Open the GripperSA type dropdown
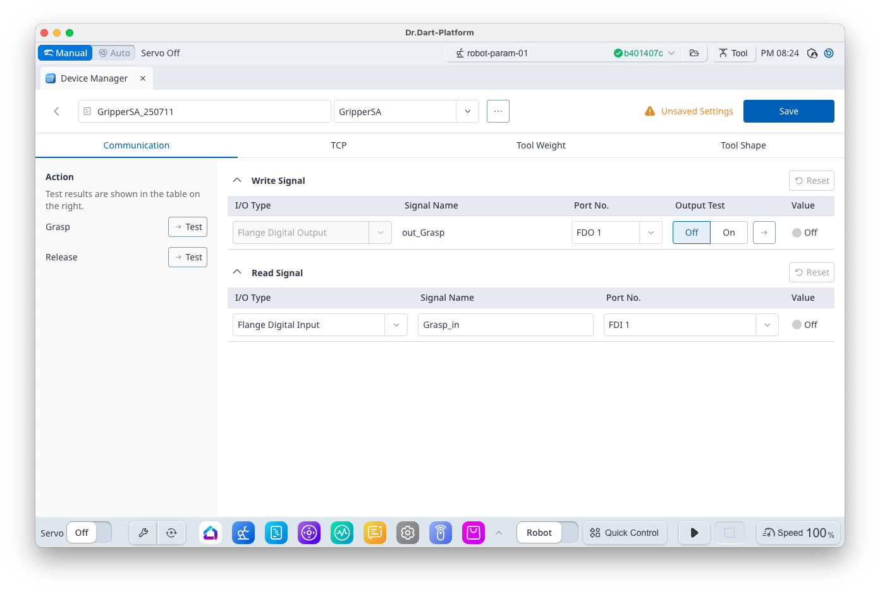Screen dimensions: 880x594 click(467, 111)
